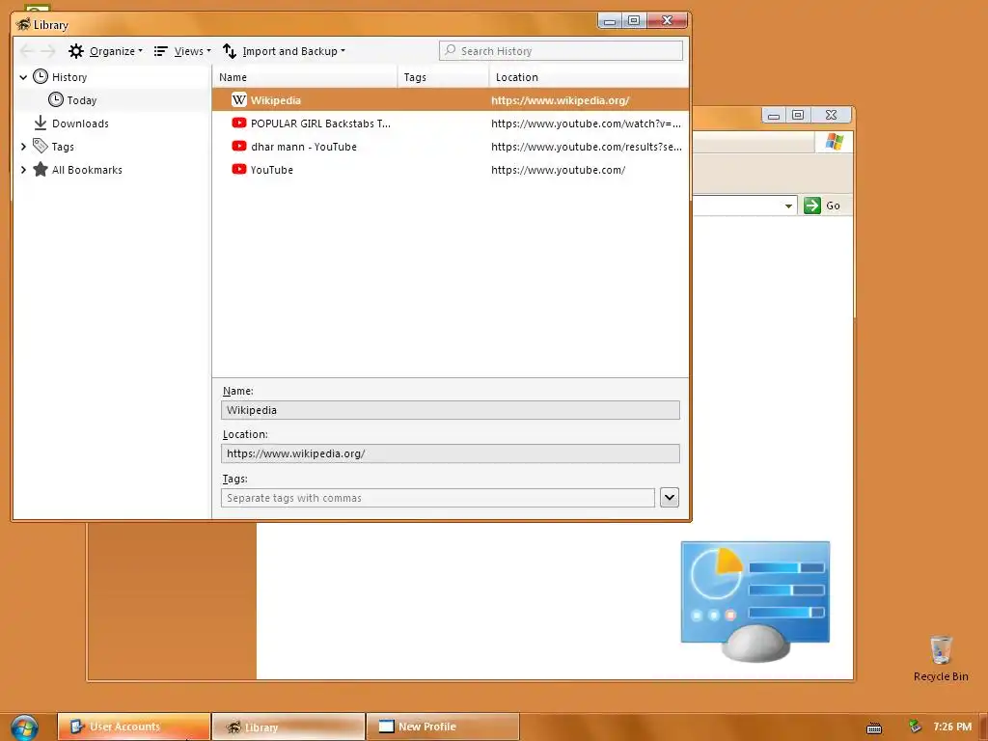Open the tags selector dropdown arrow
988x741 pixels.
coord(670,497)
